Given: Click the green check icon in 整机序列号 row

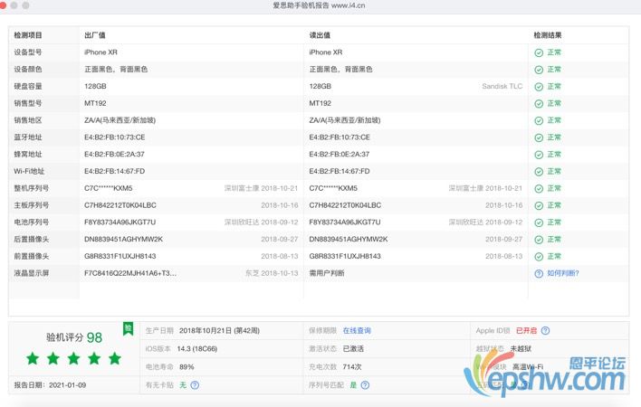Looking at the screenshot, I should tap(539, 189).
